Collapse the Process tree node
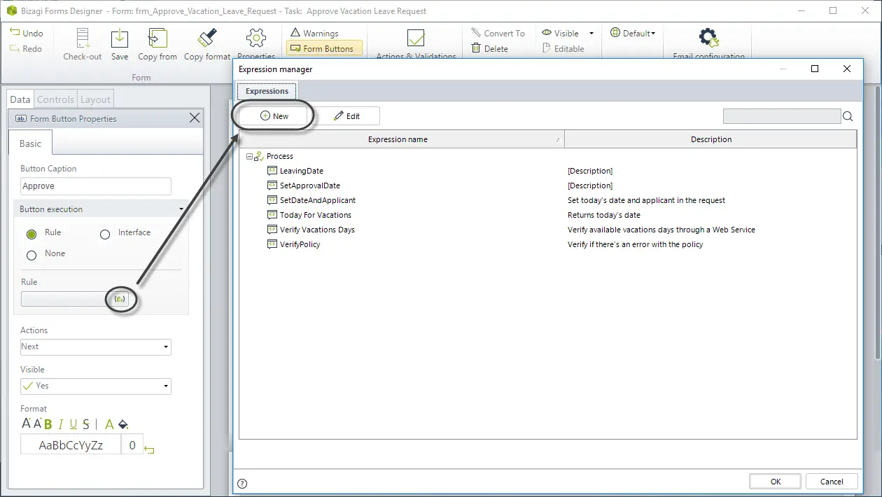Screen dimensions: 882x497 click(249, 157)
